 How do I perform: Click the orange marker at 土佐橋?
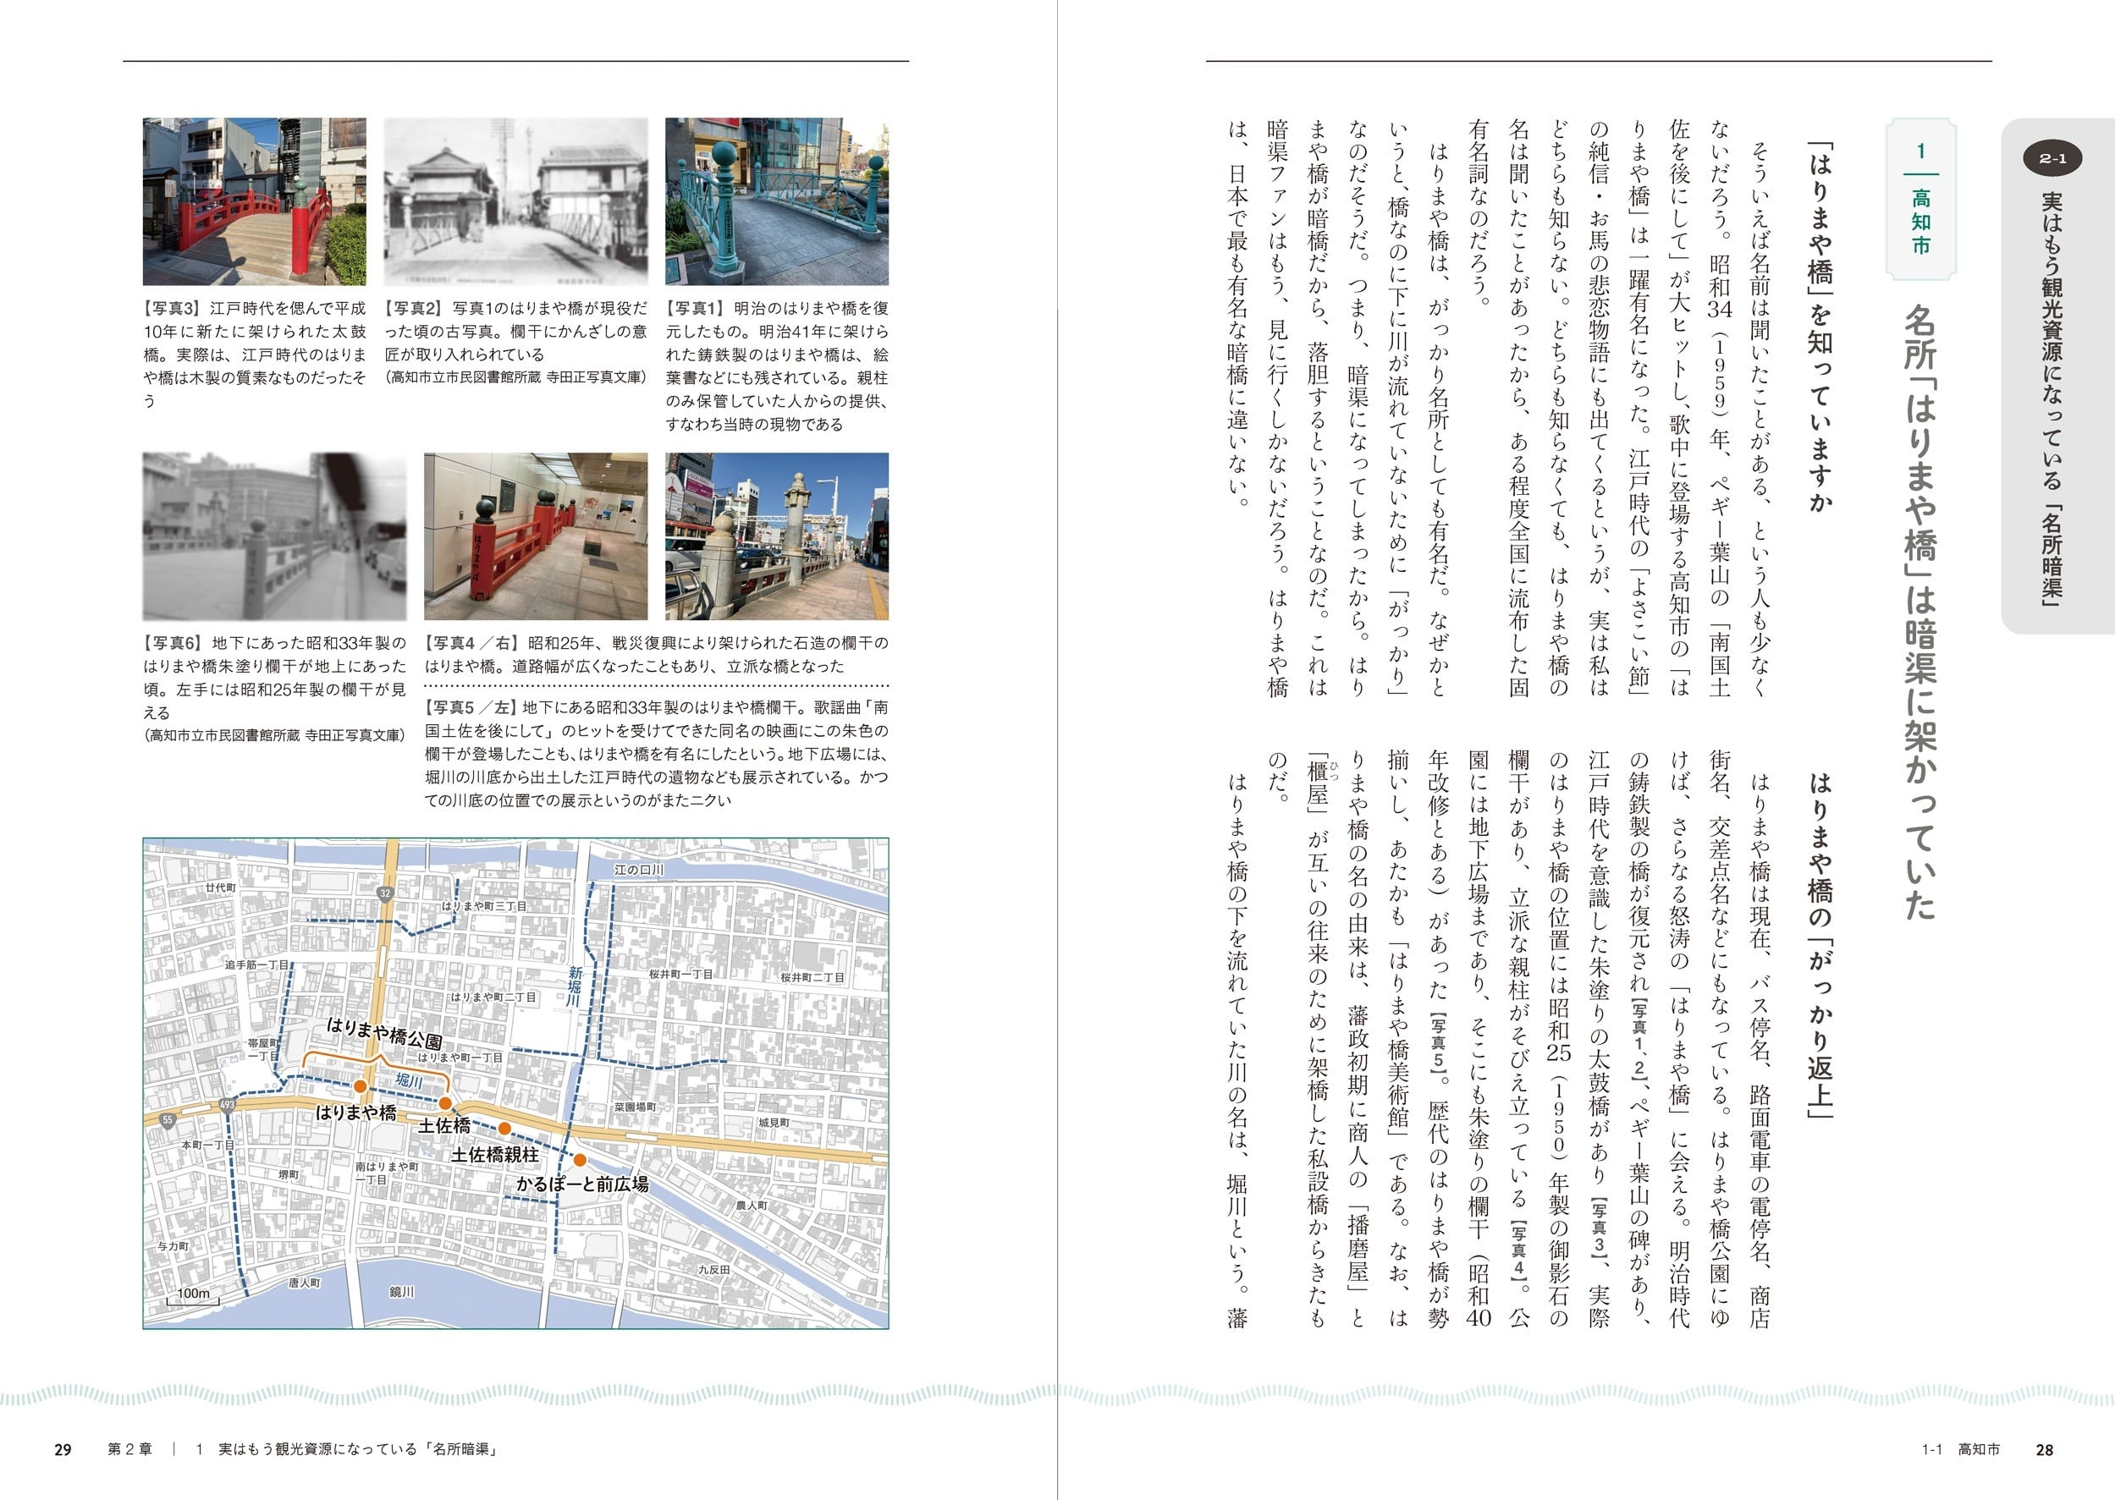[x=444, y=1104]
